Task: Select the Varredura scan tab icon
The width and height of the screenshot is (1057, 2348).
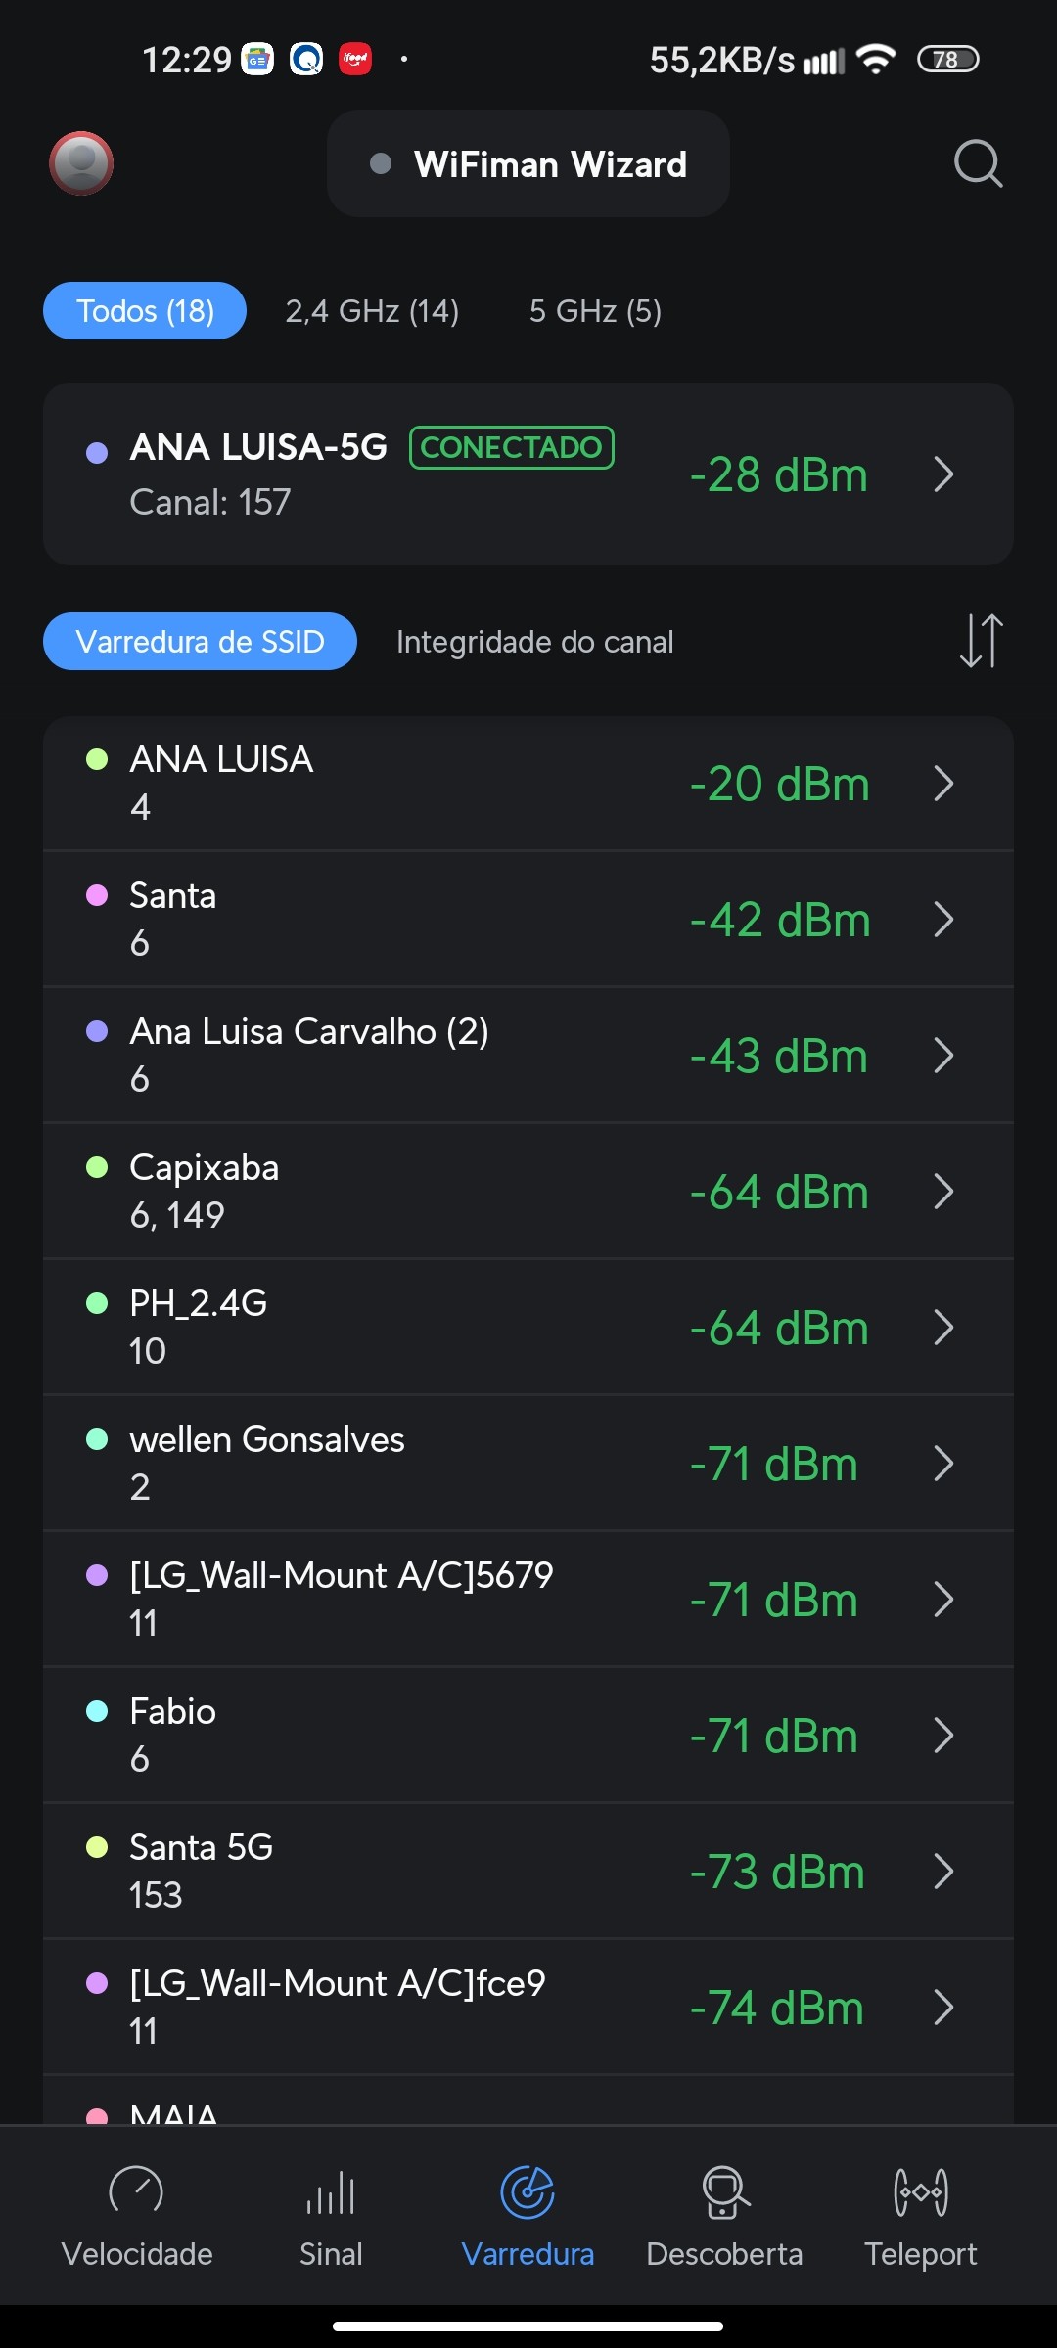Action: click(x=528, y=2192)
